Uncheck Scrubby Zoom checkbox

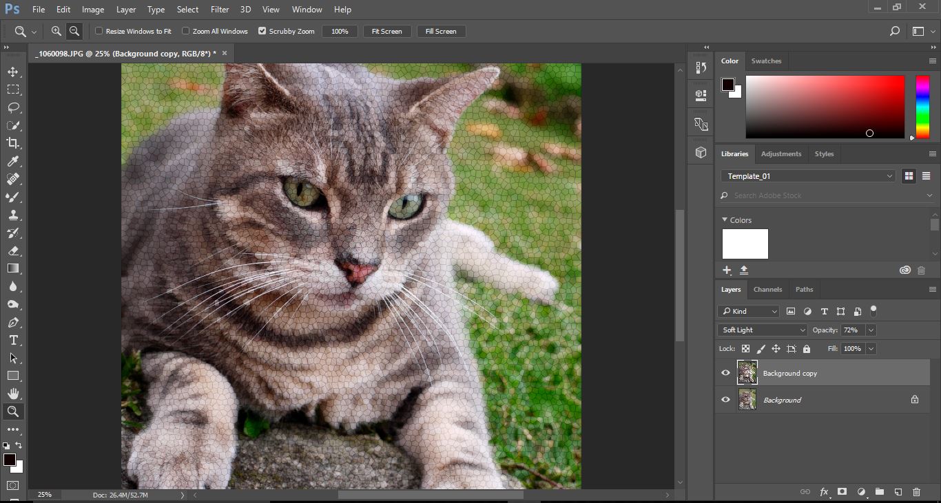[x=262, y=31]
